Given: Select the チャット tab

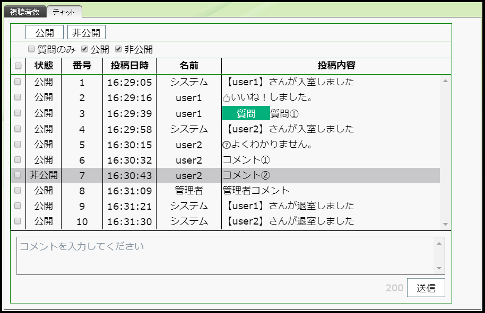Looking at the screenshot, I should 64,12.
